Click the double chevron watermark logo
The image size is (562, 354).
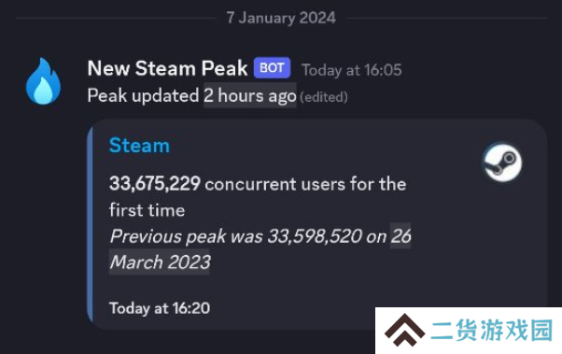[404, 330]
